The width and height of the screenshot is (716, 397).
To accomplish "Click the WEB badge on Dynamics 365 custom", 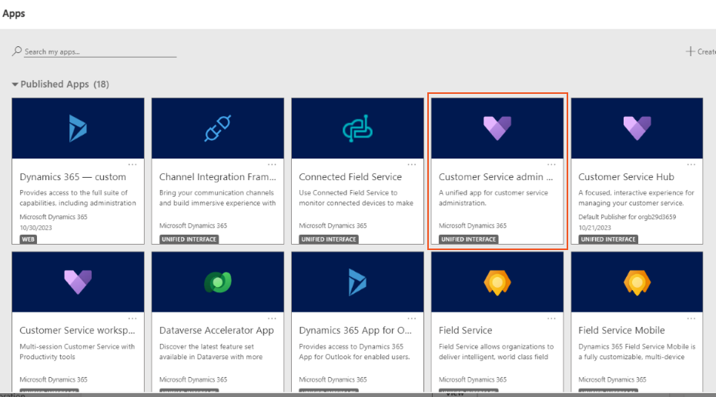I will coord(28,239).
